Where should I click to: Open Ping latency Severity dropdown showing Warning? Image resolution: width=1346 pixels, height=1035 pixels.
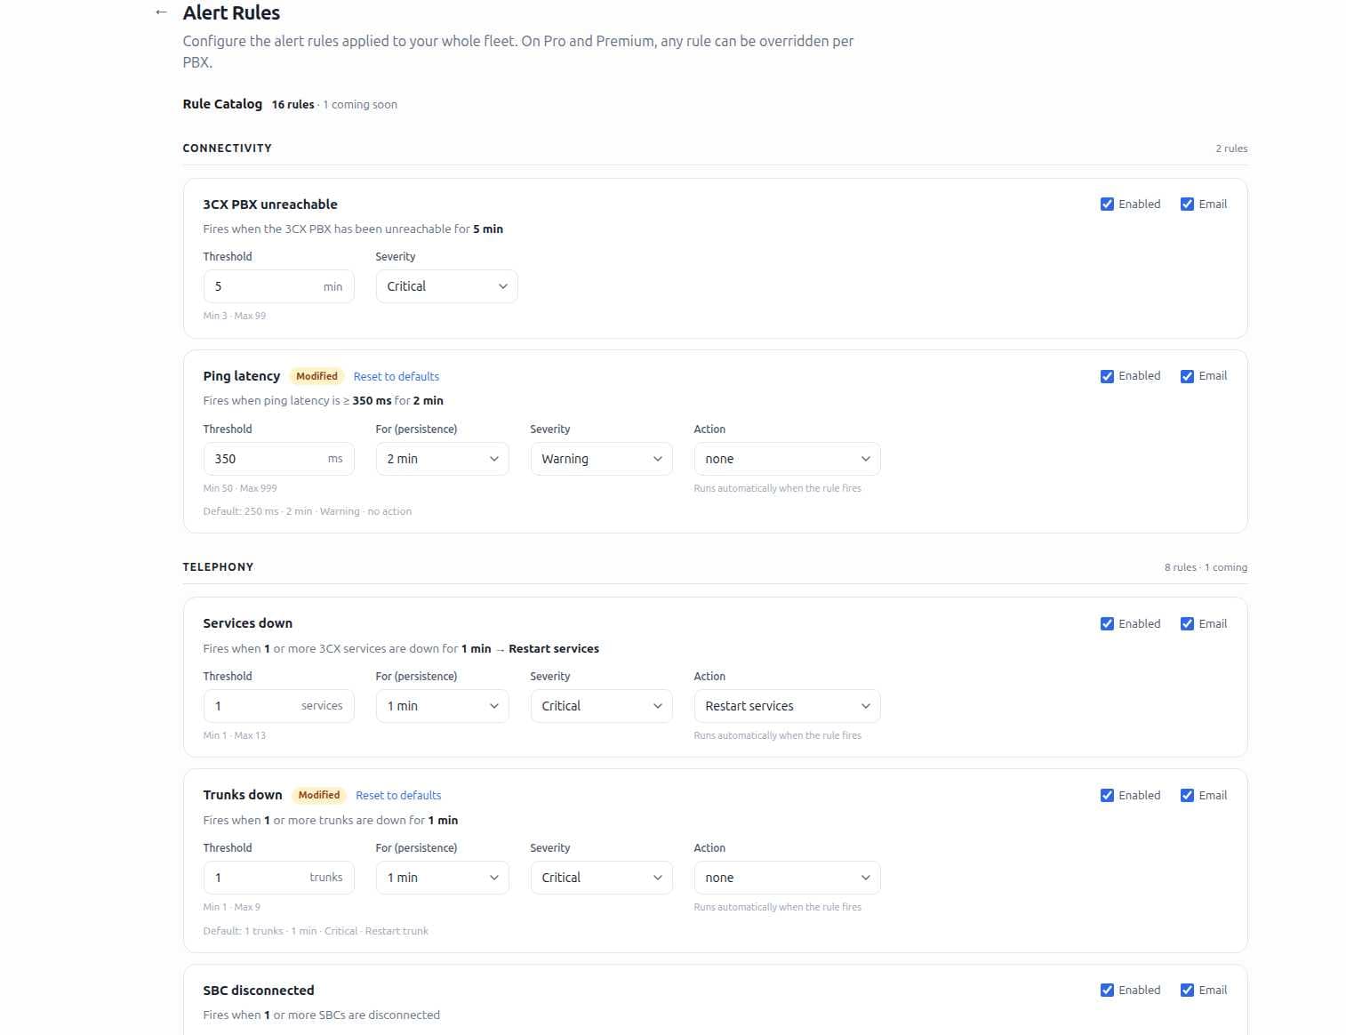601,459
